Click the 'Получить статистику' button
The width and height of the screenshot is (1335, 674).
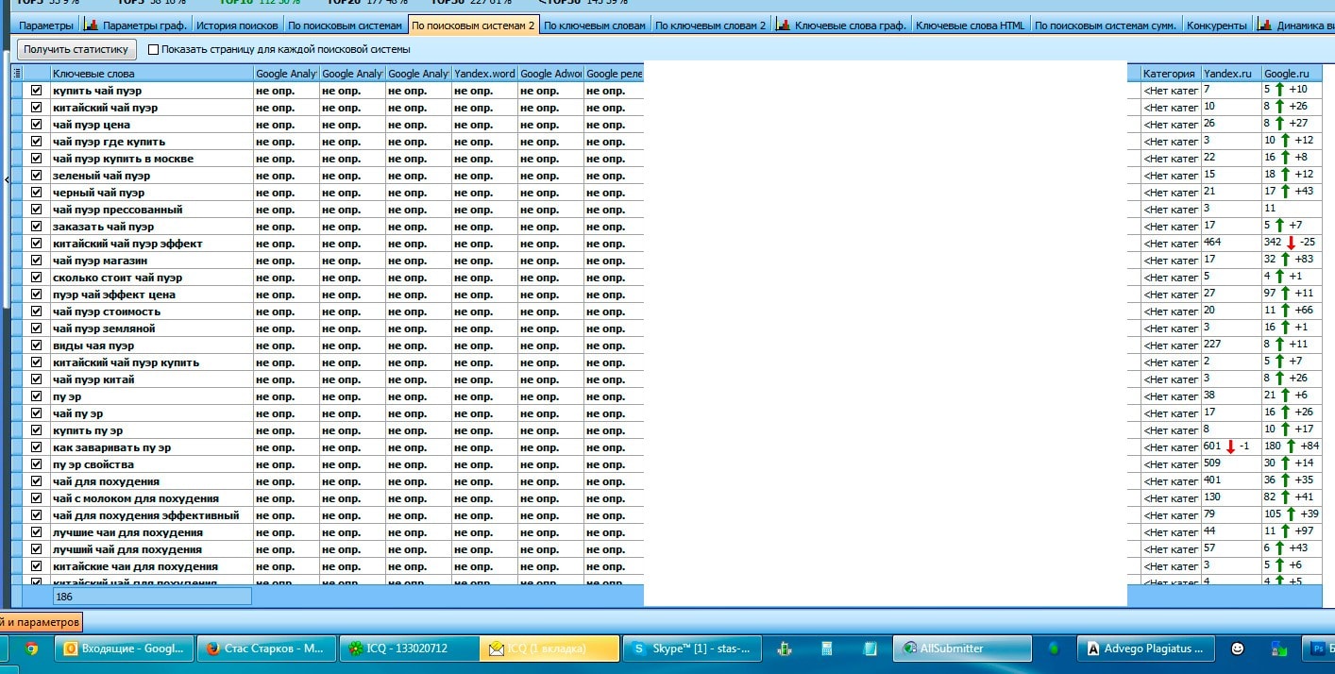tap(76, 49)
